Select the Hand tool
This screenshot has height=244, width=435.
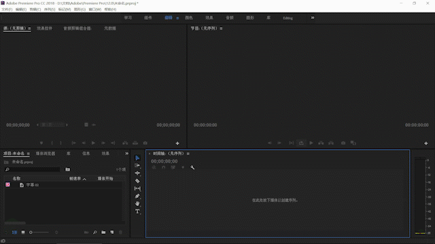coord(137,203)
